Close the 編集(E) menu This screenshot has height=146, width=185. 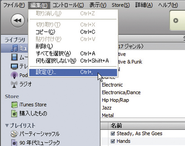pyautogui.click(x=39, y=5)
